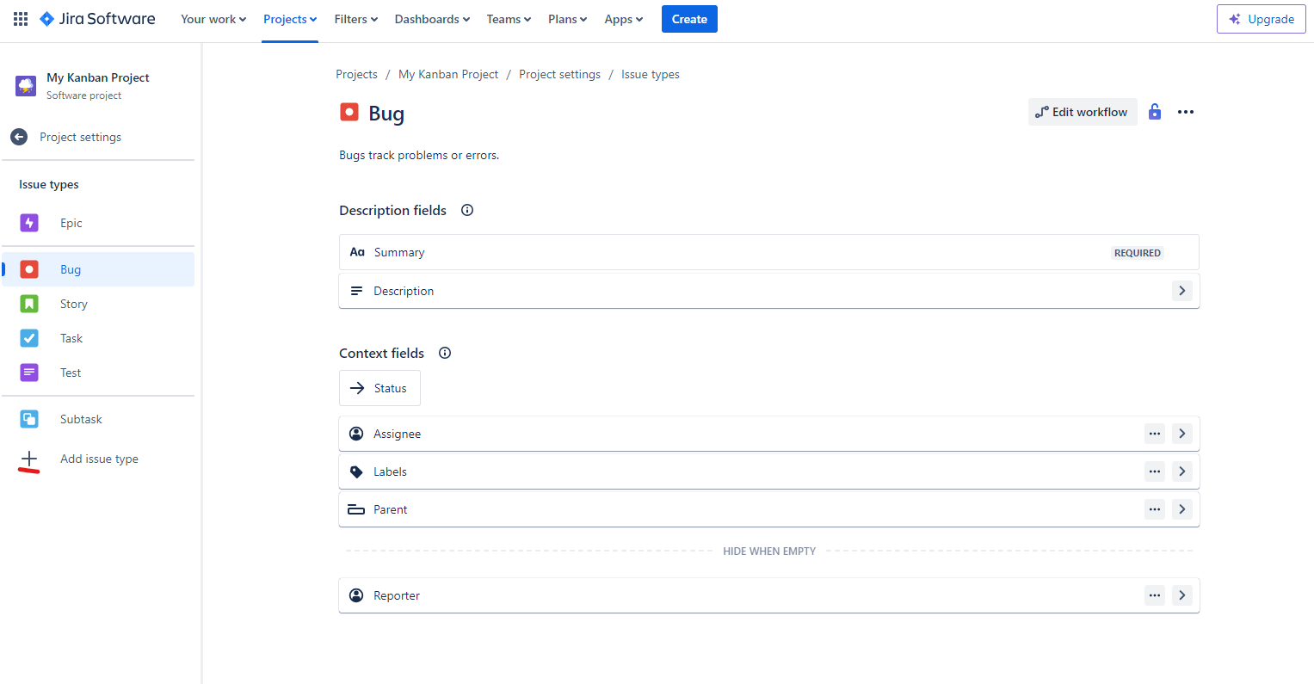Click the lines icon in Description field

(x=356, y=291)
